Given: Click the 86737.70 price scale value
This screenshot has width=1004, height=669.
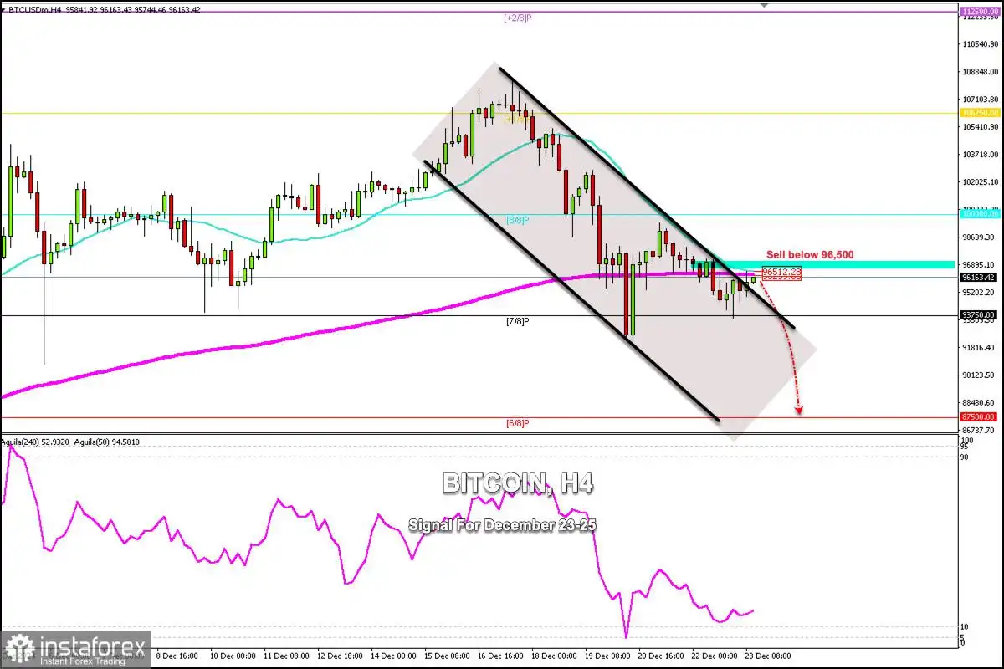Looking at the screenshot, I should pyautogui.click(x=980, y=429).
